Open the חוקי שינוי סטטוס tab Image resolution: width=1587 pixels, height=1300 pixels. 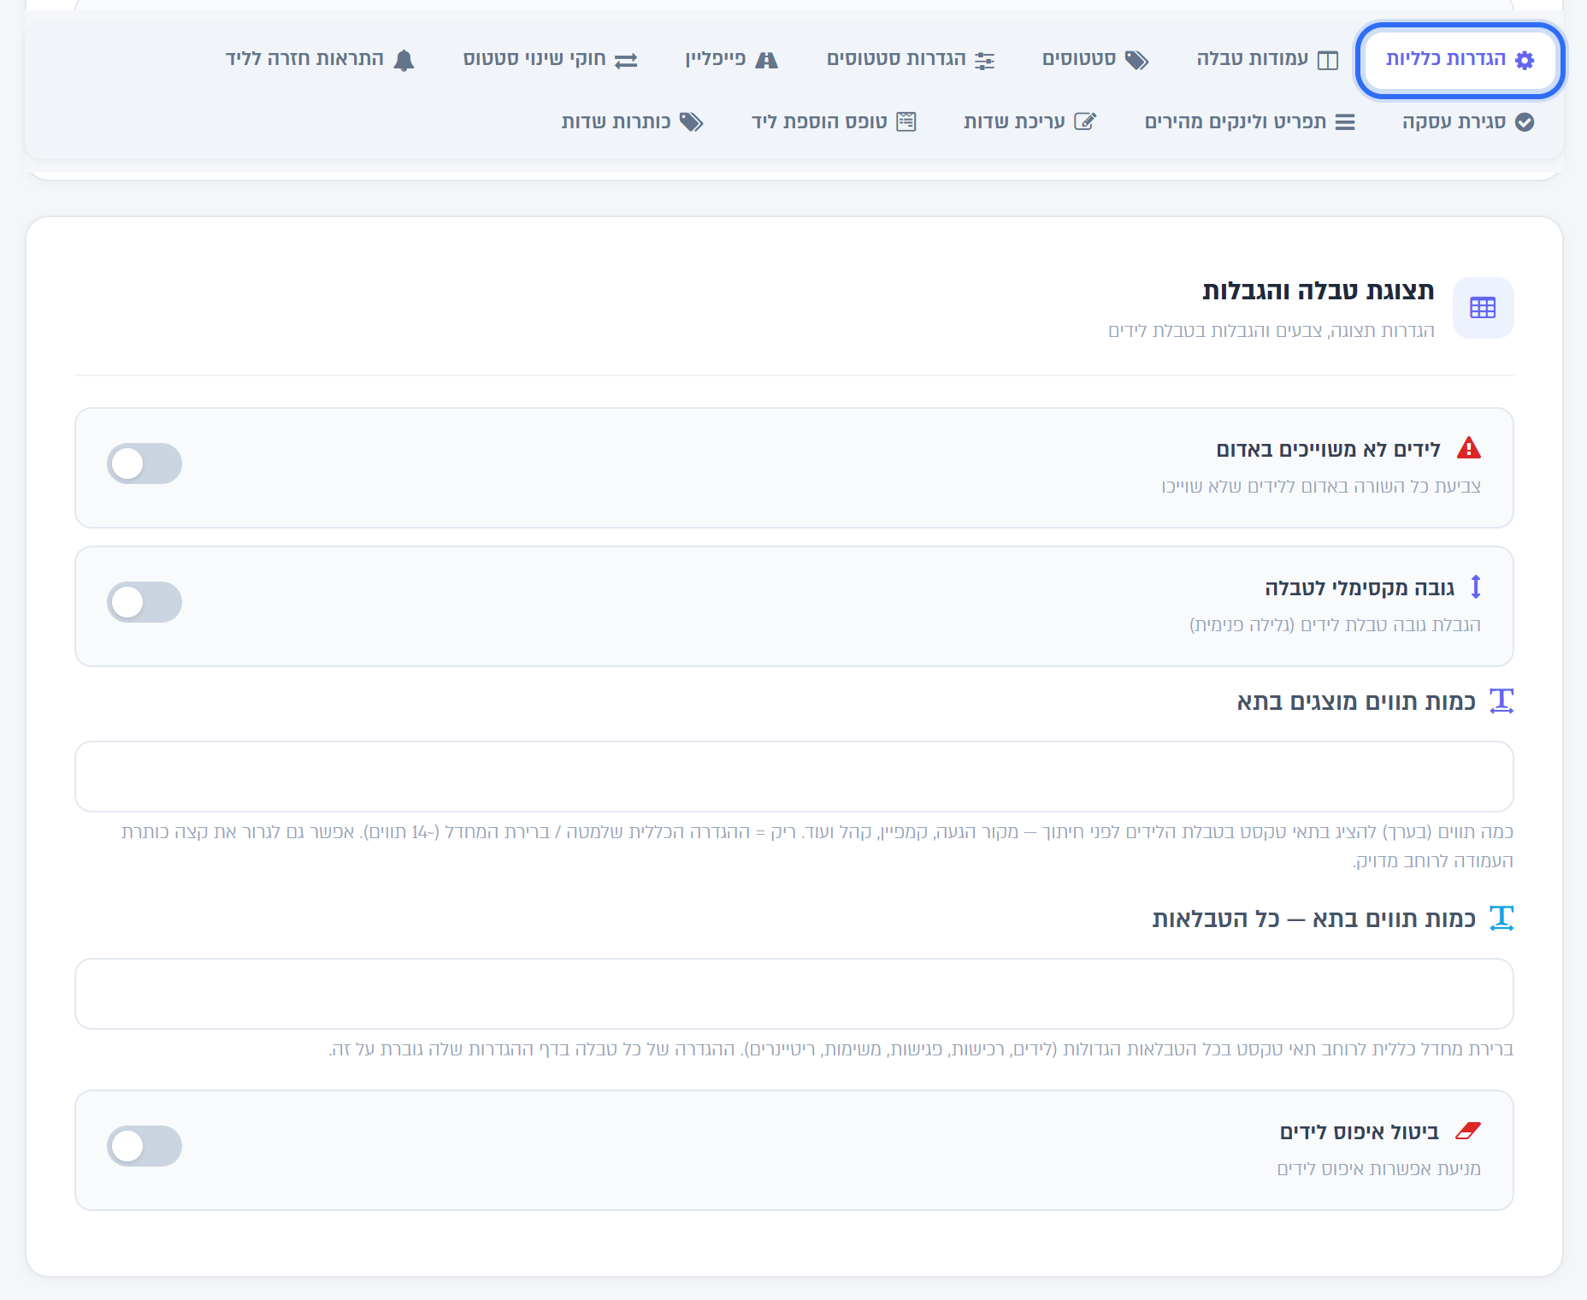coord(550,60)
